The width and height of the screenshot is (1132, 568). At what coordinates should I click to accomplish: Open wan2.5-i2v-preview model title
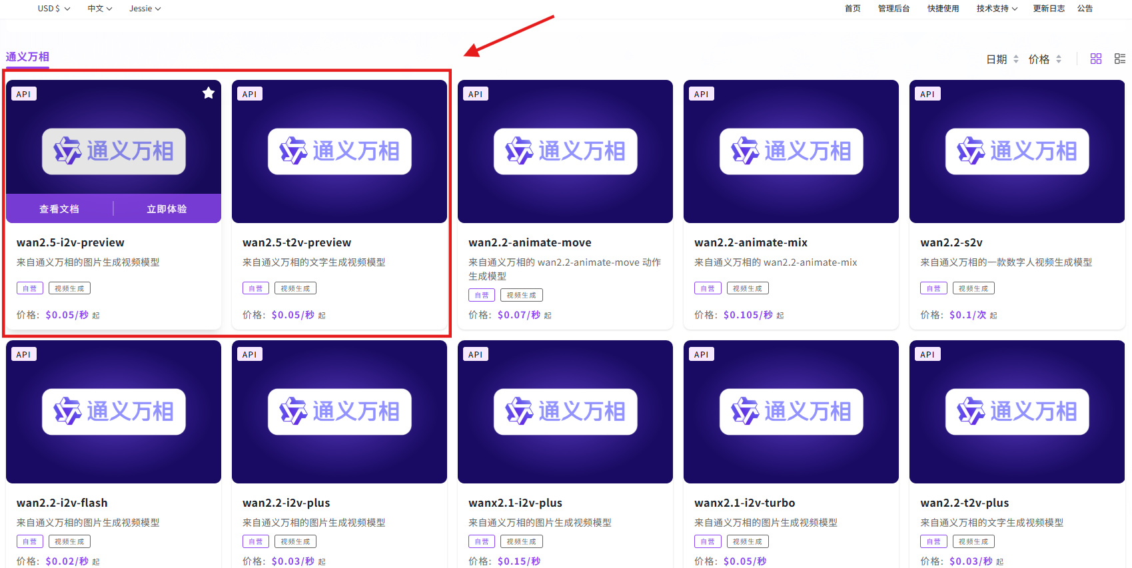71,242
